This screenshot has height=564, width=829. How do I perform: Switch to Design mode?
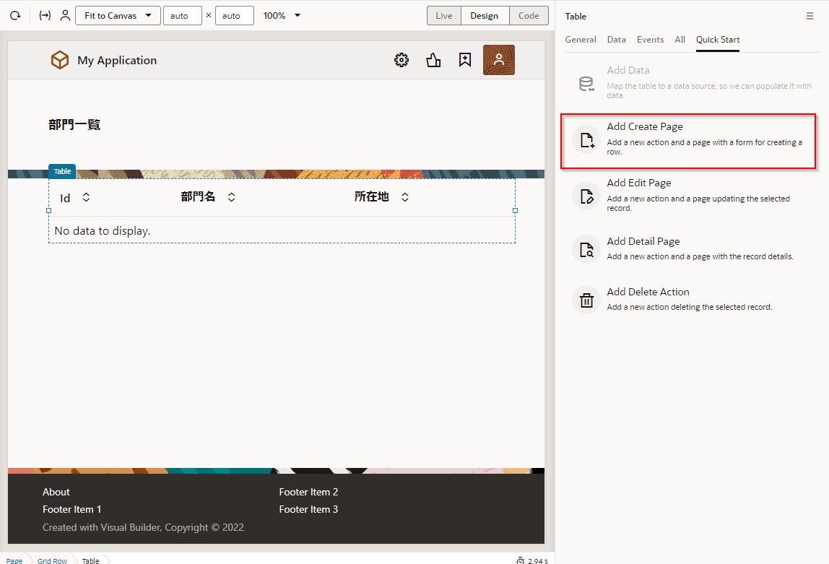point(484,16)
